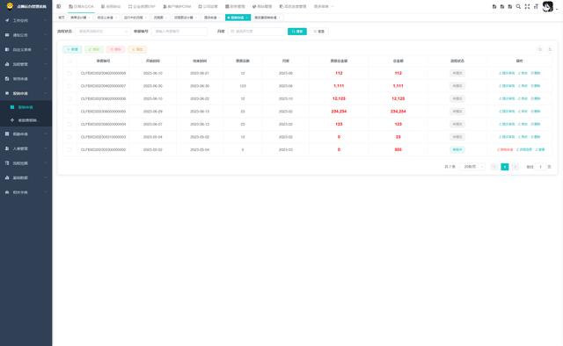Viewport: 563px width, 346px height.
Task: Click the red action link in row 888
Action: coord(505,149)
